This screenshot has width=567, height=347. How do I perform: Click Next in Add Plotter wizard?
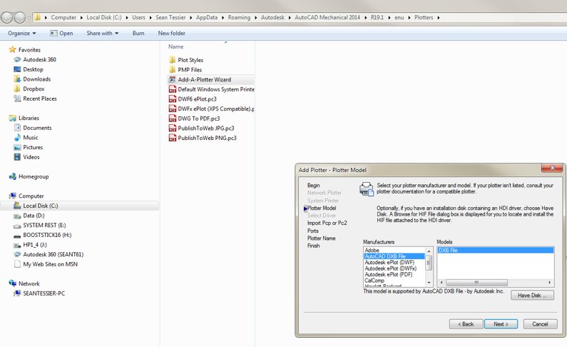501,324
